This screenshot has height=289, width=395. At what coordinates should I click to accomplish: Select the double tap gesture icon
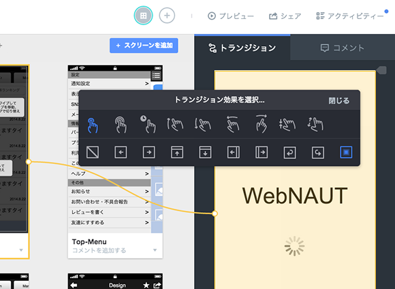[121, 124]
